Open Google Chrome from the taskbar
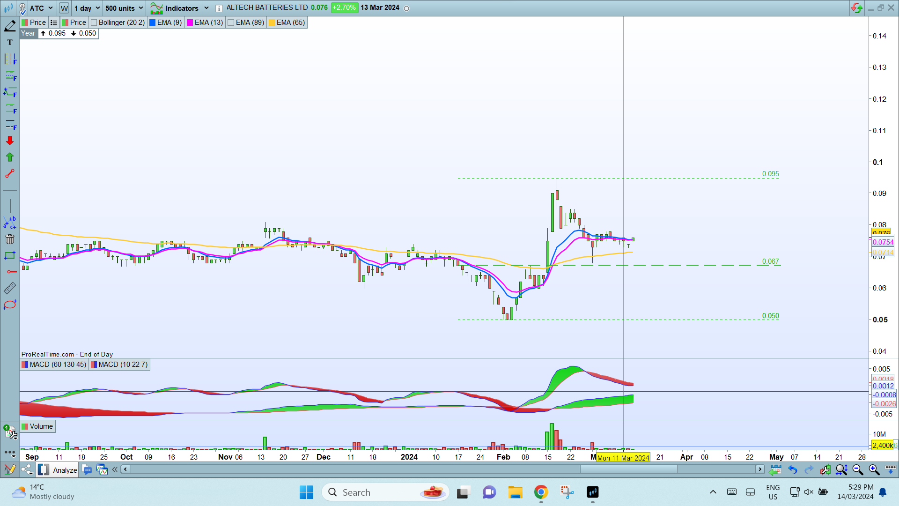The image size is (899, 506). [541, 492]
